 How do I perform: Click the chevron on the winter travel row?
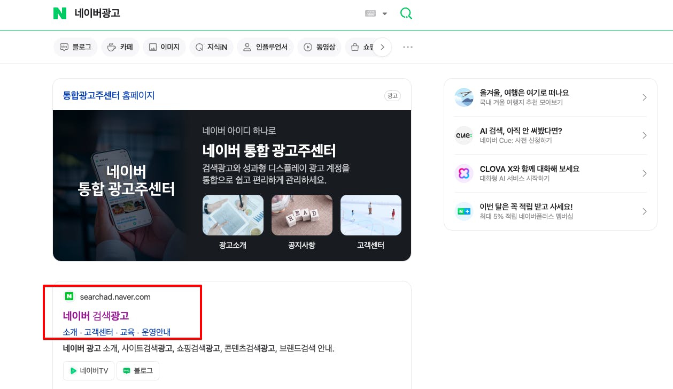click(x=645, y=97)
